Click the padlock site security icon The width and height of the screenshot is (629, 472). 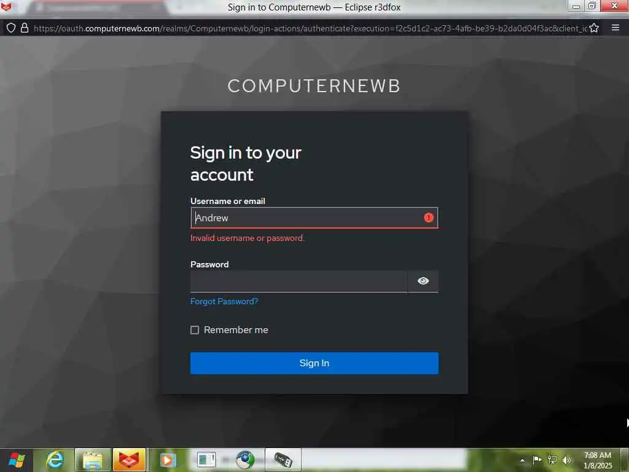pyautogui.click(x=25, y=28)
